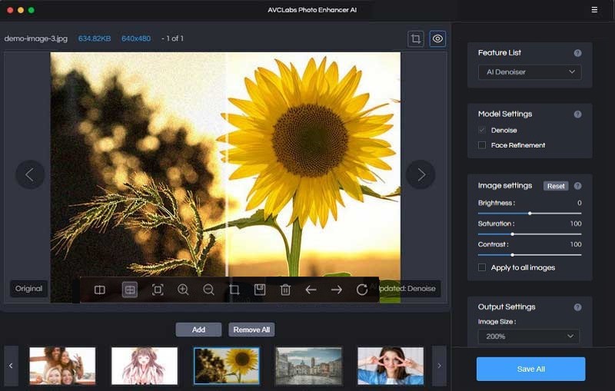Select the four-pane grid view icon

click(130, 290)
